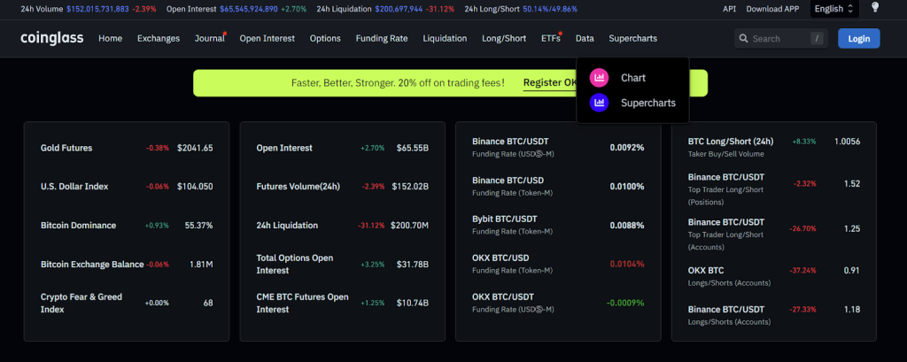907x362 pixels.
Task: Open the Journal menu item
Action: pyautogui.click(x=209, y=38)
